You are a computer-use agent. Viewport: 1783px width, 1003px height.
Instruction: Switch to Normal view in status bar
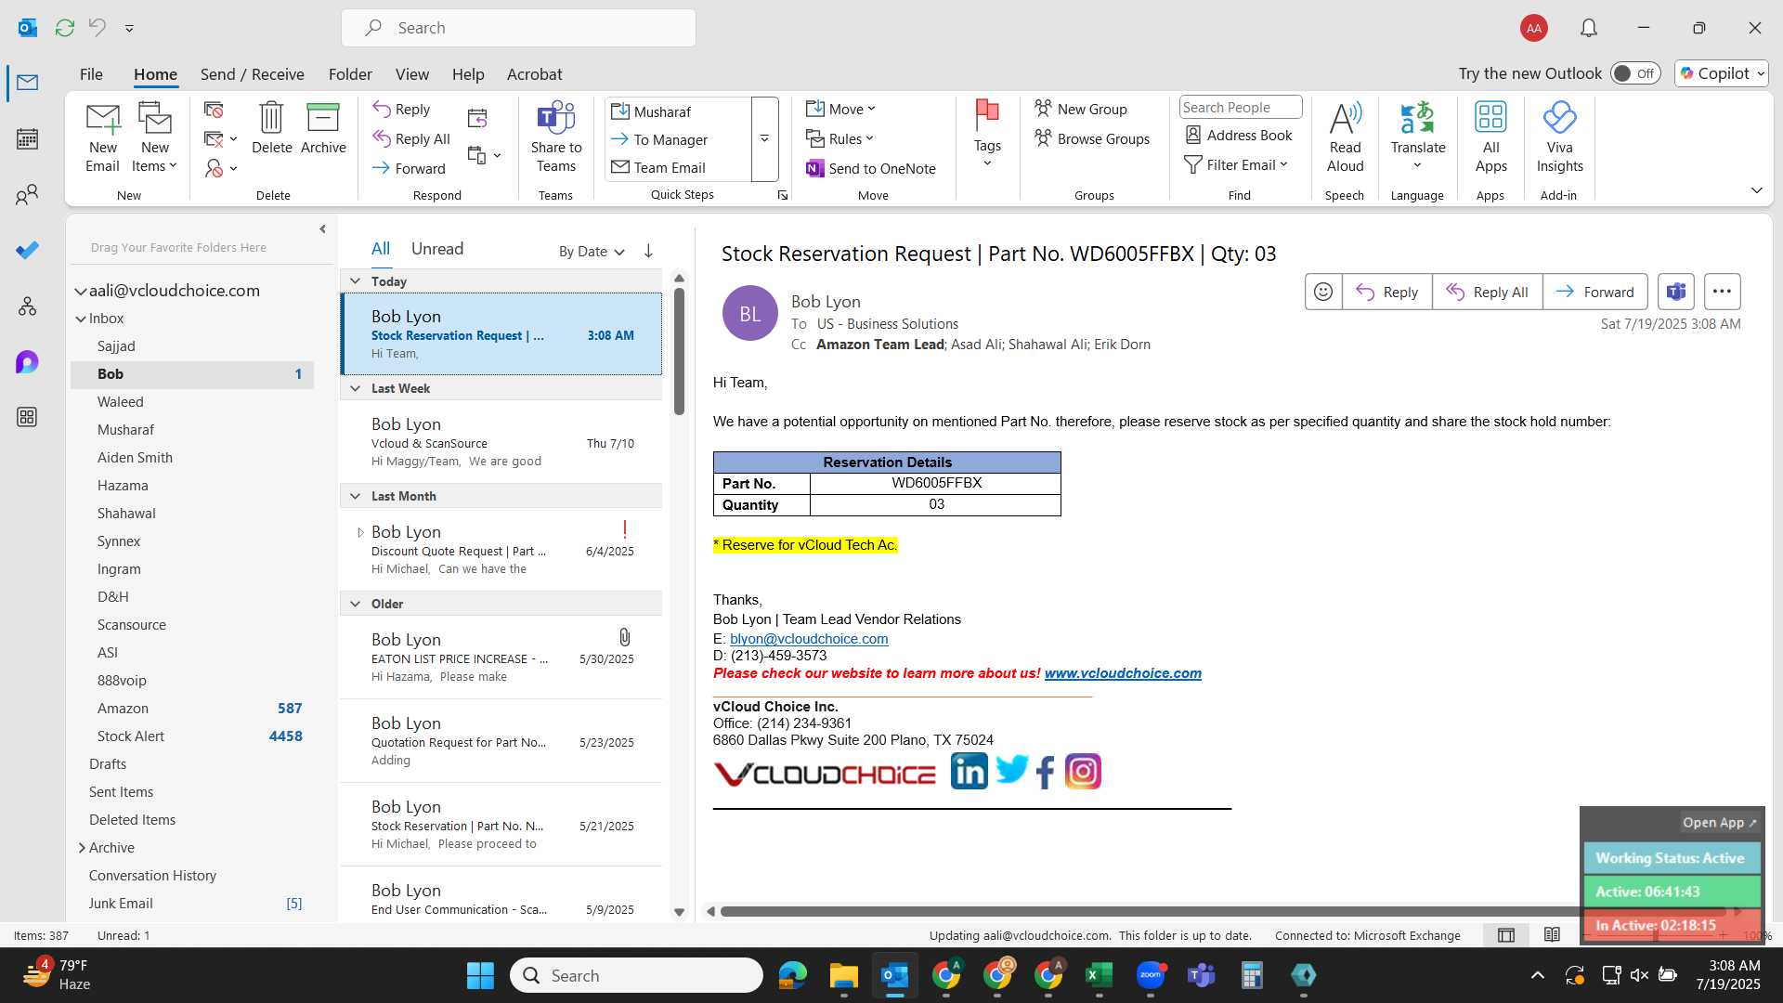1506,935
